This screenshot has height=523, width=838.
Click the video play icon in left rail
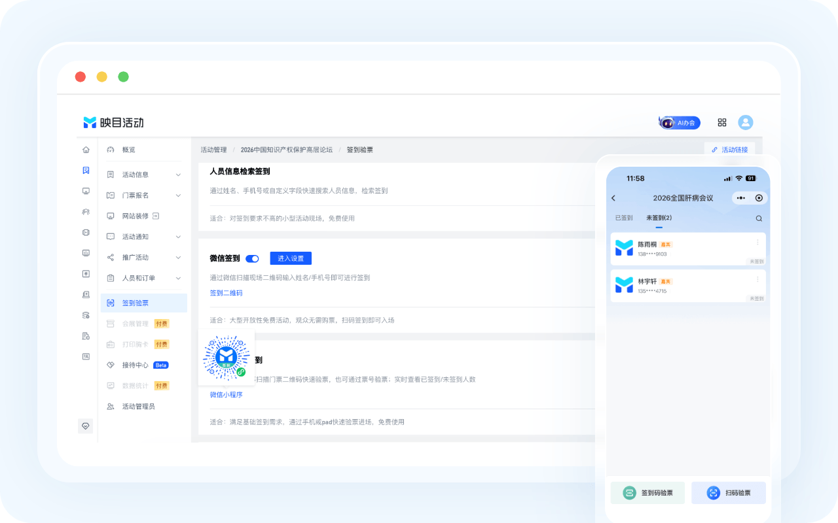(86, 232)
